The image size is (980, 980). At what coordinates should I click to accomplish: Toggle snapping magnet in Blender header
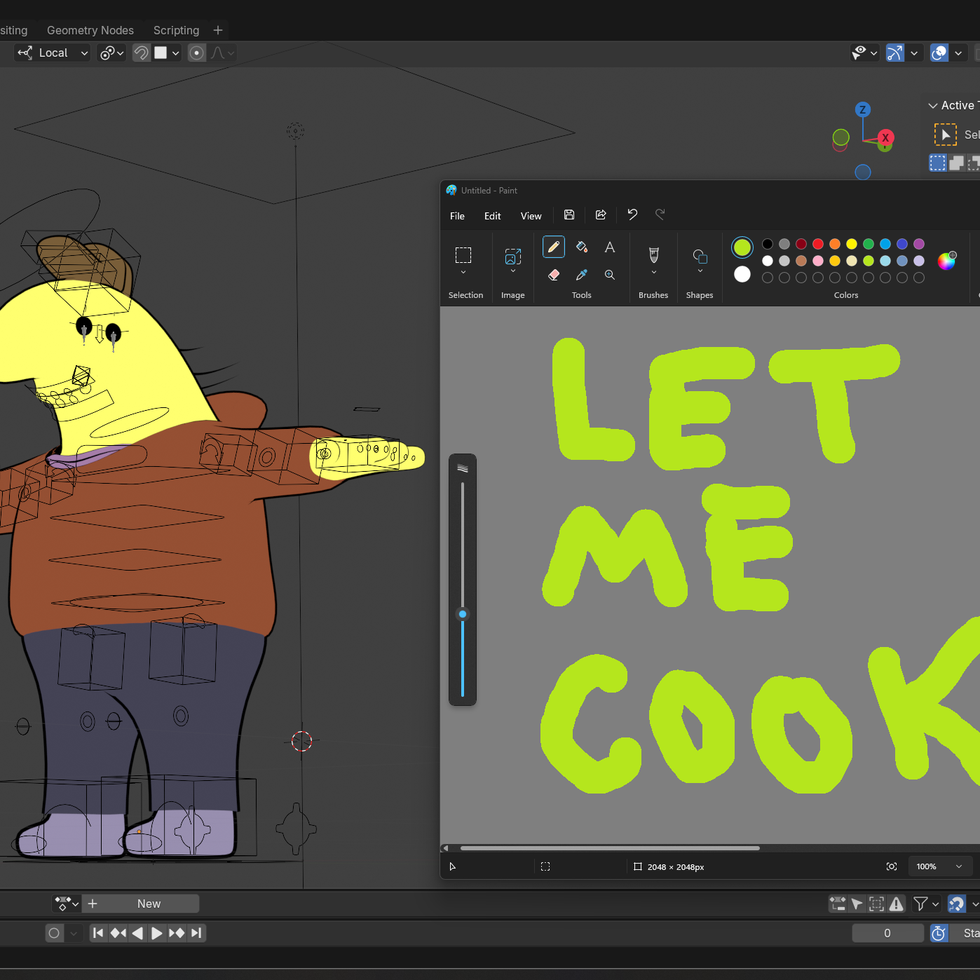coord(142,53)
